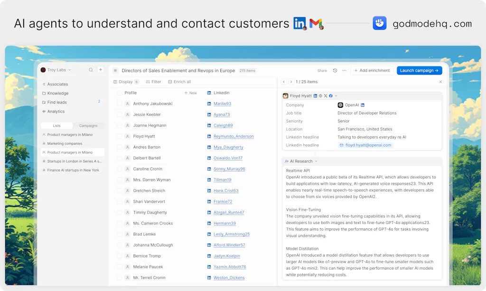Viewport: 486px width, 291px height.
Task: Open the ellipsis menu beside Share
Action: pos(344,70)
